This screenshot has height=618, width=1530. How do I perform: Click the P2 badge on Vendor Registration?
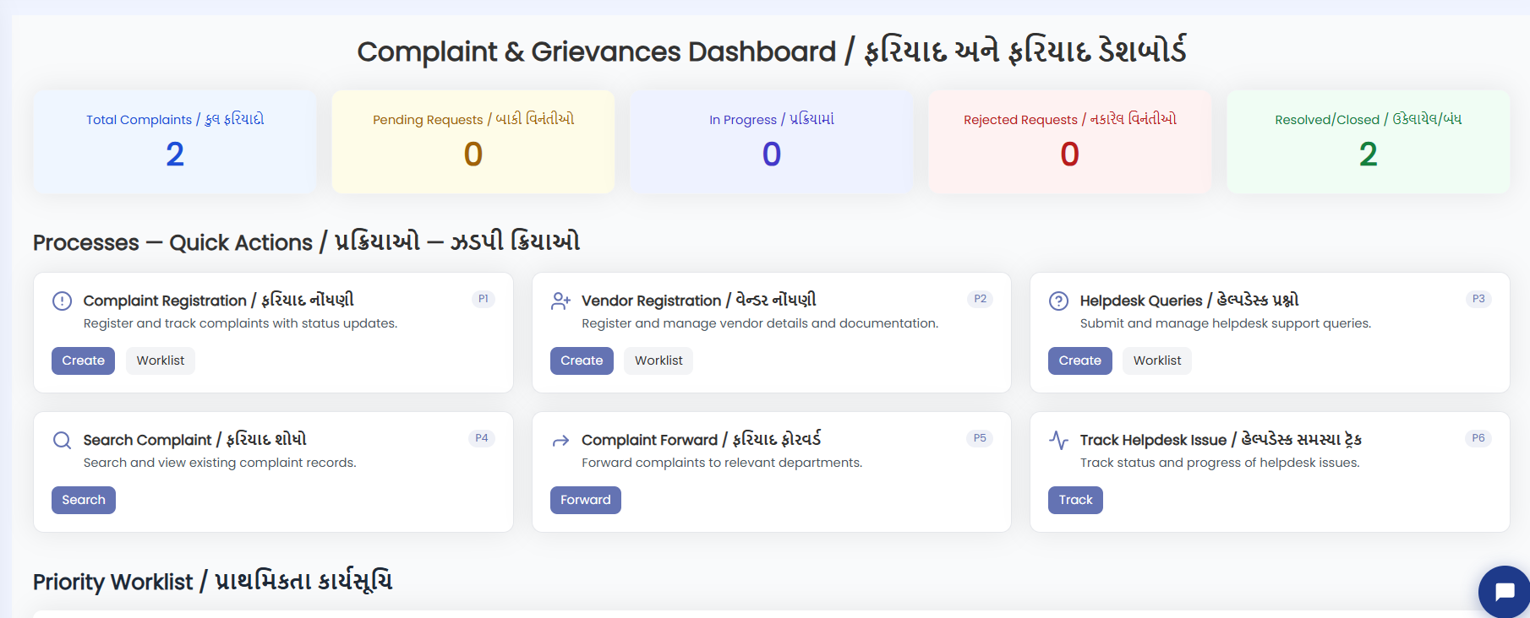tap(980, 299)
